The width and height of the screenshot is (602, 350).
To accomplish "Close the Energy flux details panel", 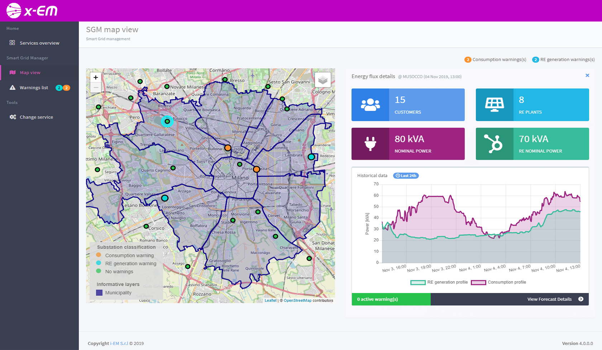I will pos(587,75).
